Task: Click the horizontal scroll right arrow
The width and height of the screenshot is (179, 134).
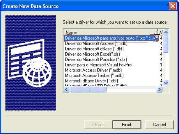Action: pos(159,90)
